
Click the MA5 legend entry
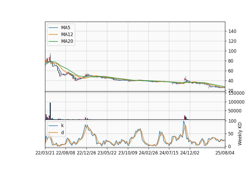pyautogui.click(x=59, y=28)
